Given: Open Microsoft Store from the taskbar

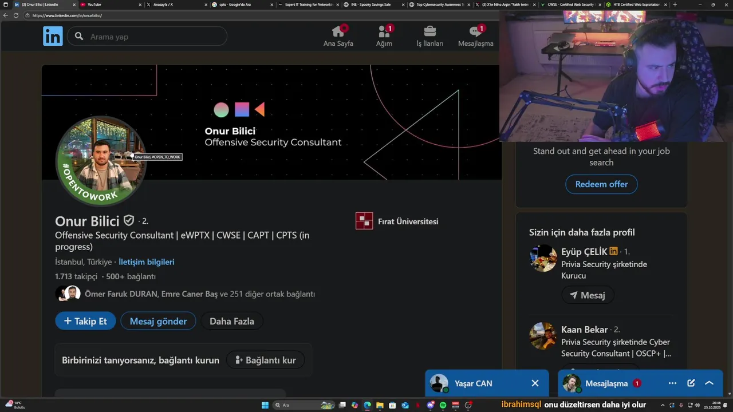Looking at the screenshot, I should (392, 405).
